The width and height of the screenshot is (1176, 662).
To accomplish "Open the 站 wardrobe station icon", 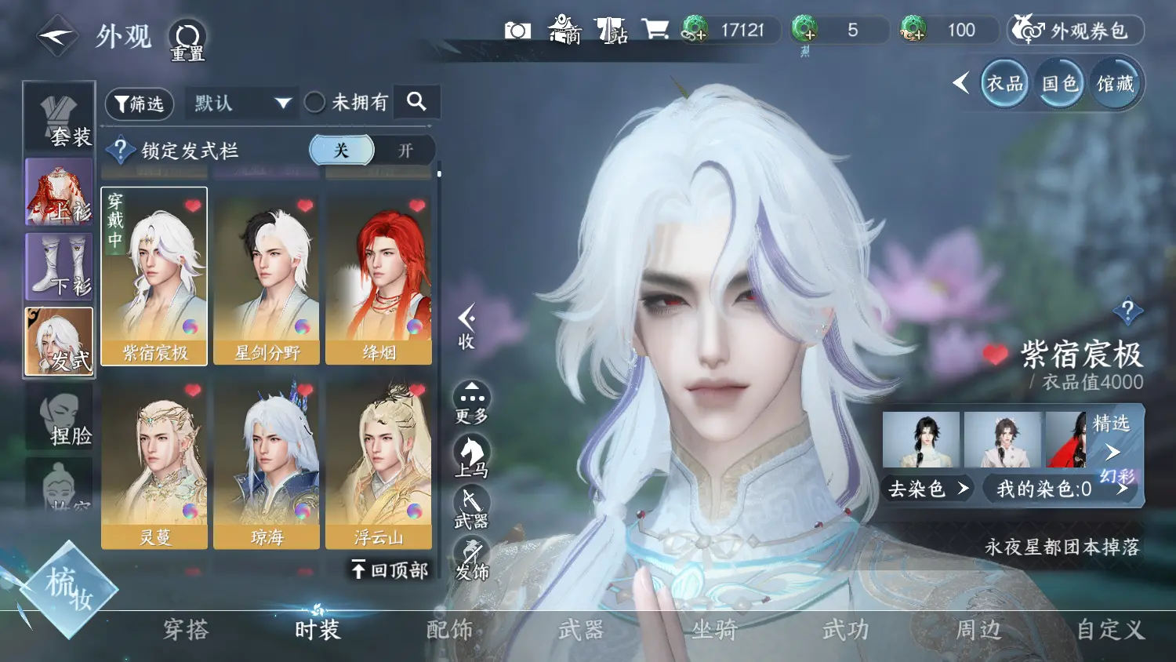I will 611,30.
